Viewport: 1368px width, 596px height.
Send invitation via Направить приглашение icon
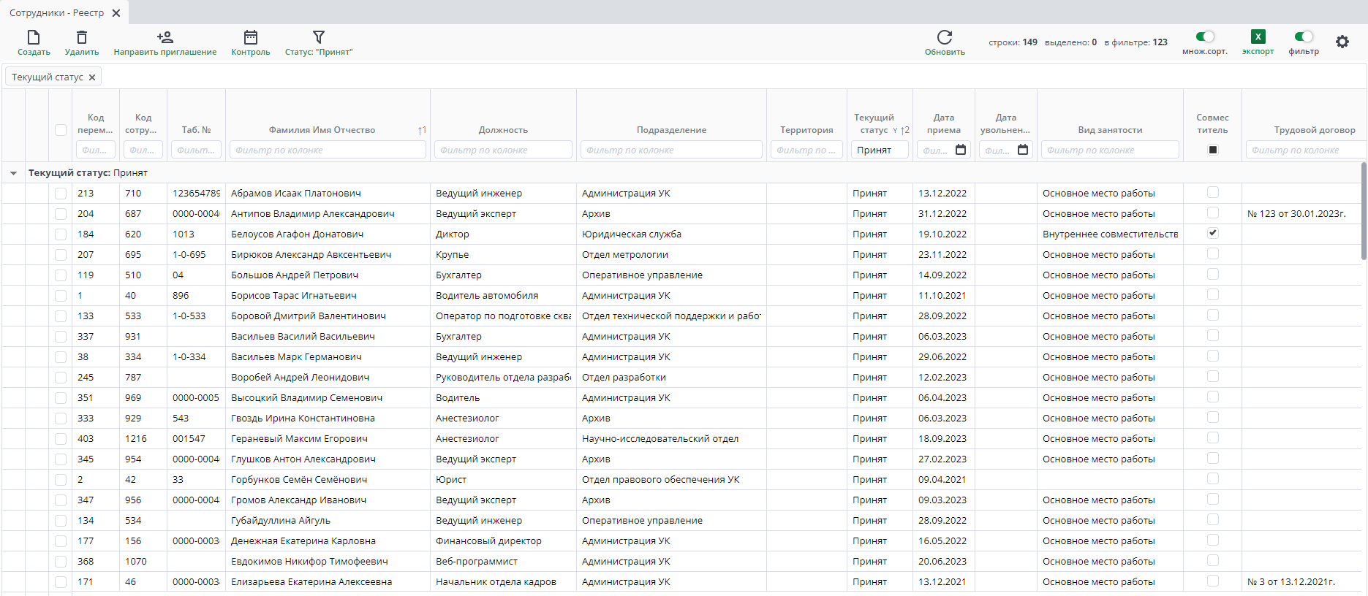click(165, 37)
